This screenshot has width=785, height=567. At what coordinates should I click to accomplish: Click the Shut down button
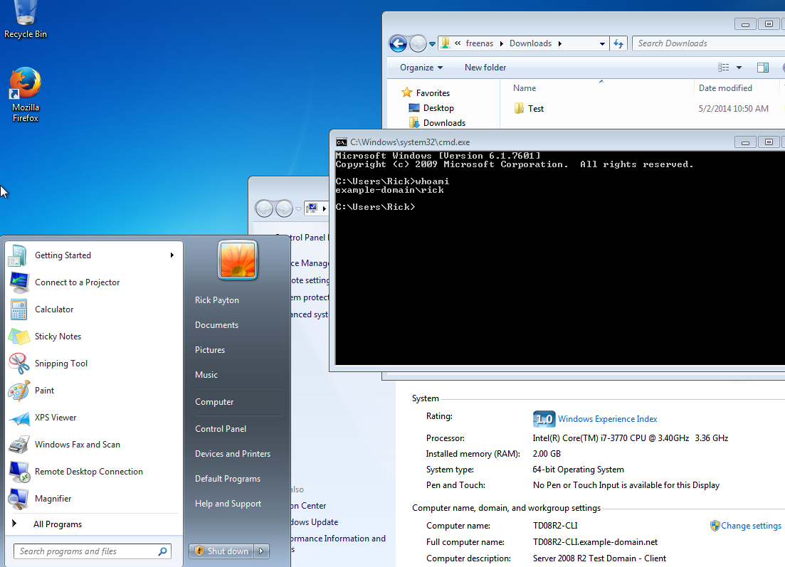[222, 551]
